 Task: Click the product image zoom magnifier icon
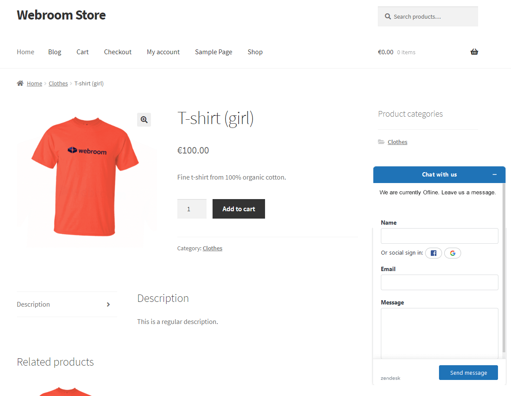pos(144,120)
